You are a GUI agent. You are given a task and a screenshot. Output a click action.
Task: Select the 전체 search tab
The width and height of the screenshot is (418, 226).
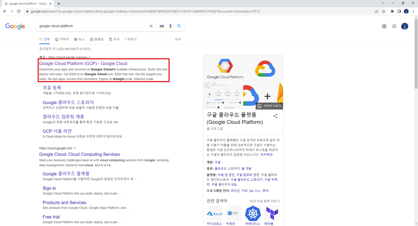pyautogui.click(x=45, y=39)
